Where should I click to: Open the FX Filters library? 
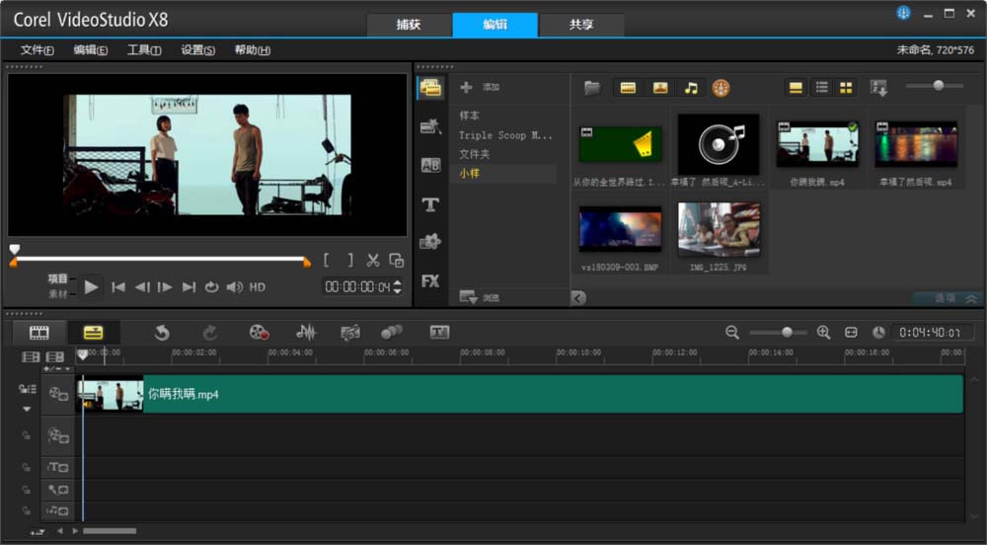click(430, 280)
